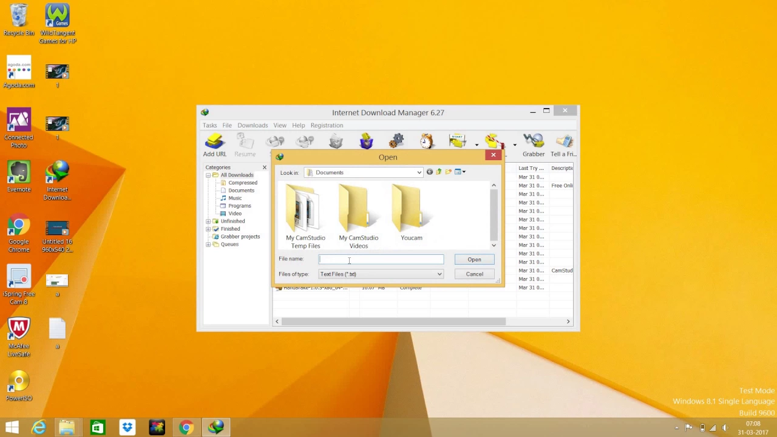Go up one folder level
The height and width of the screenshot is (437, 777).
[x=439, y=172]
